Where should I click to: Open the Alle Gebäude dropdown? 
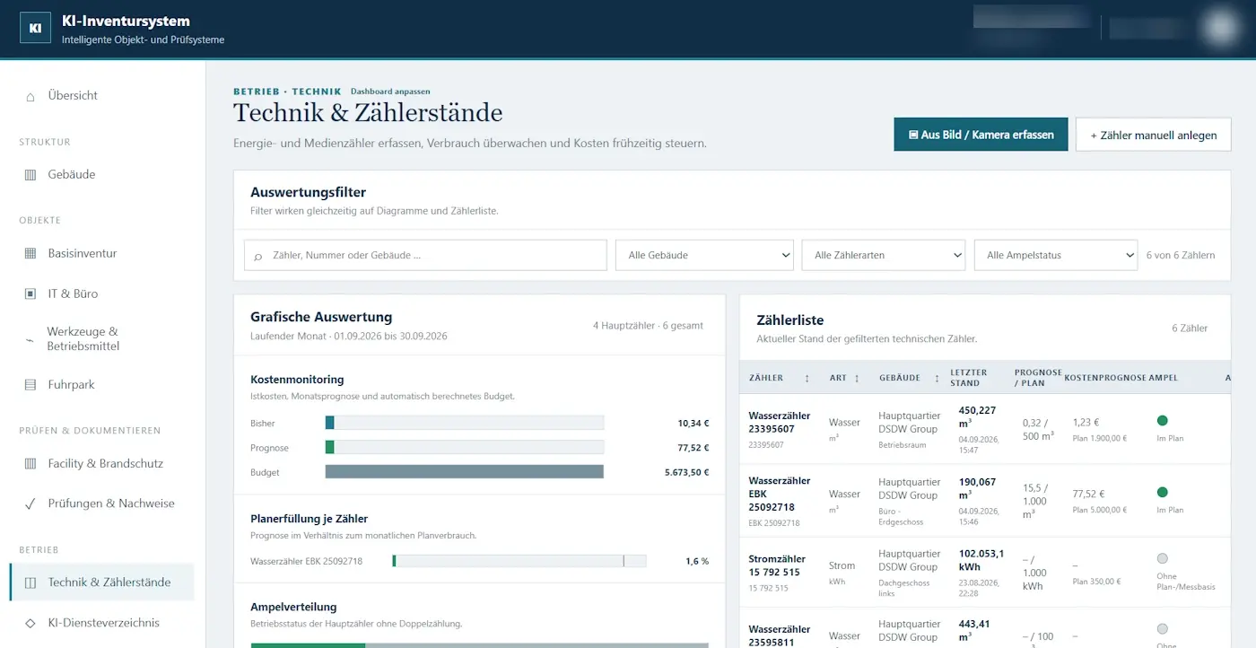point(704,255)
